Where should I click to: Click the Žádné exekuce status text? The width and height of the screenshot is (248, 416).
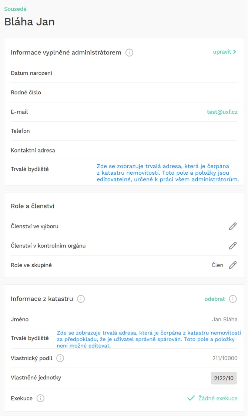[218, 398]
